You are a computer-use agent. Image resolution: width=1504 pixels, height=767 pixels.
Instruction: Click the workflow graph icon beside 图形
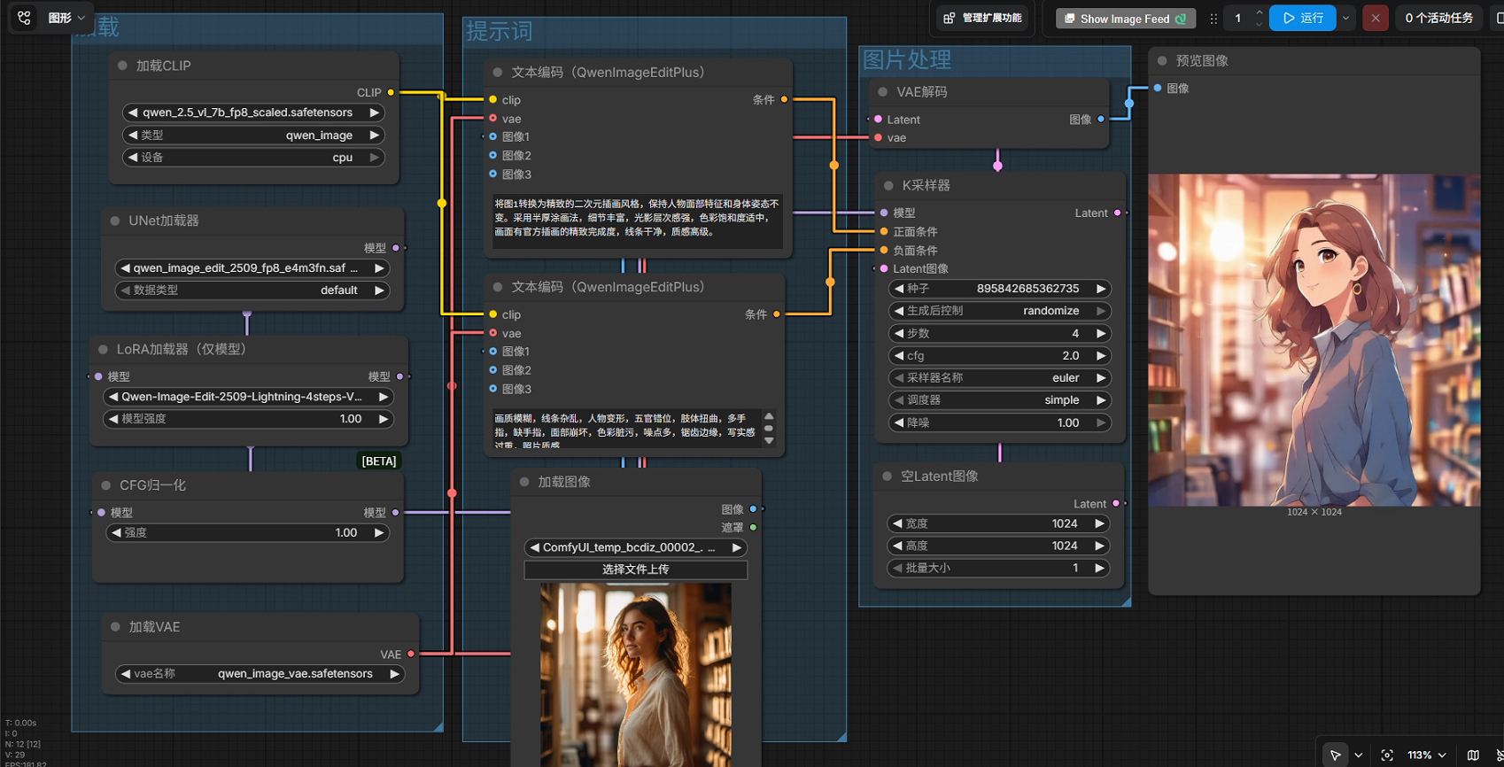coord(25,18)
